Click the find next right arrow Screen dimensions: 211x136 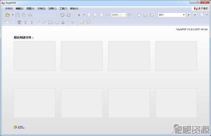point(195,15)
